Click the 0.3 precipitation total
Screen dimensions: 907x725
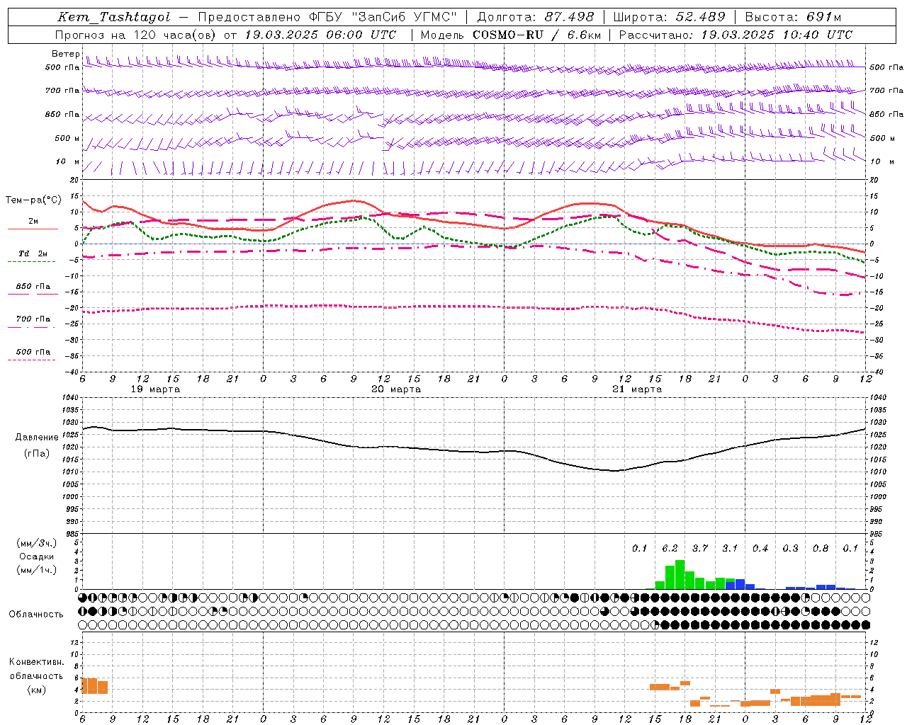[x=790, y=549]
